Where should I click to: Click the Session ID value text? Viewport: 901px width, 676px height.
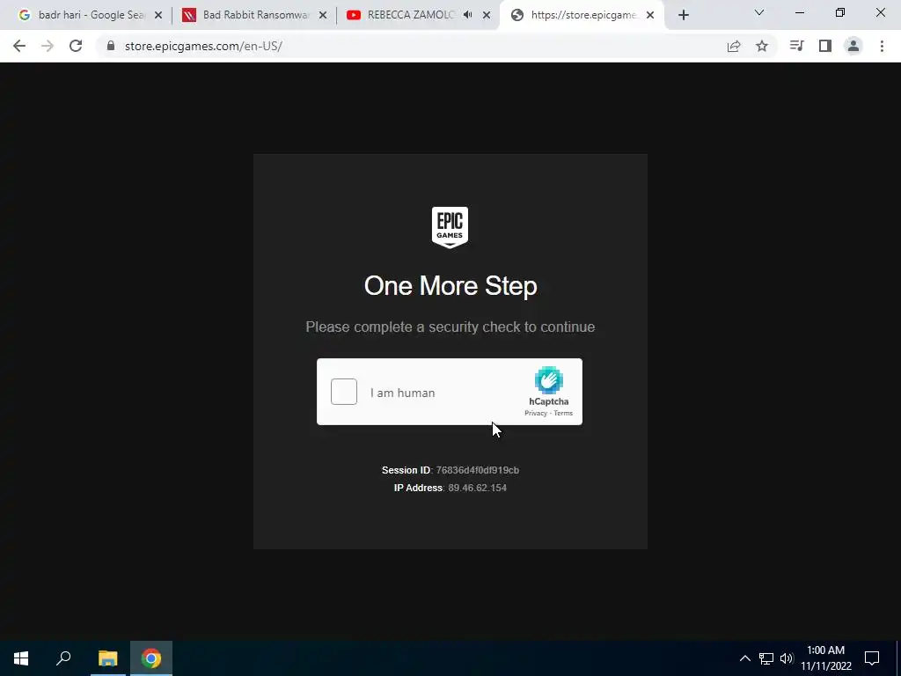pos(478,470)
